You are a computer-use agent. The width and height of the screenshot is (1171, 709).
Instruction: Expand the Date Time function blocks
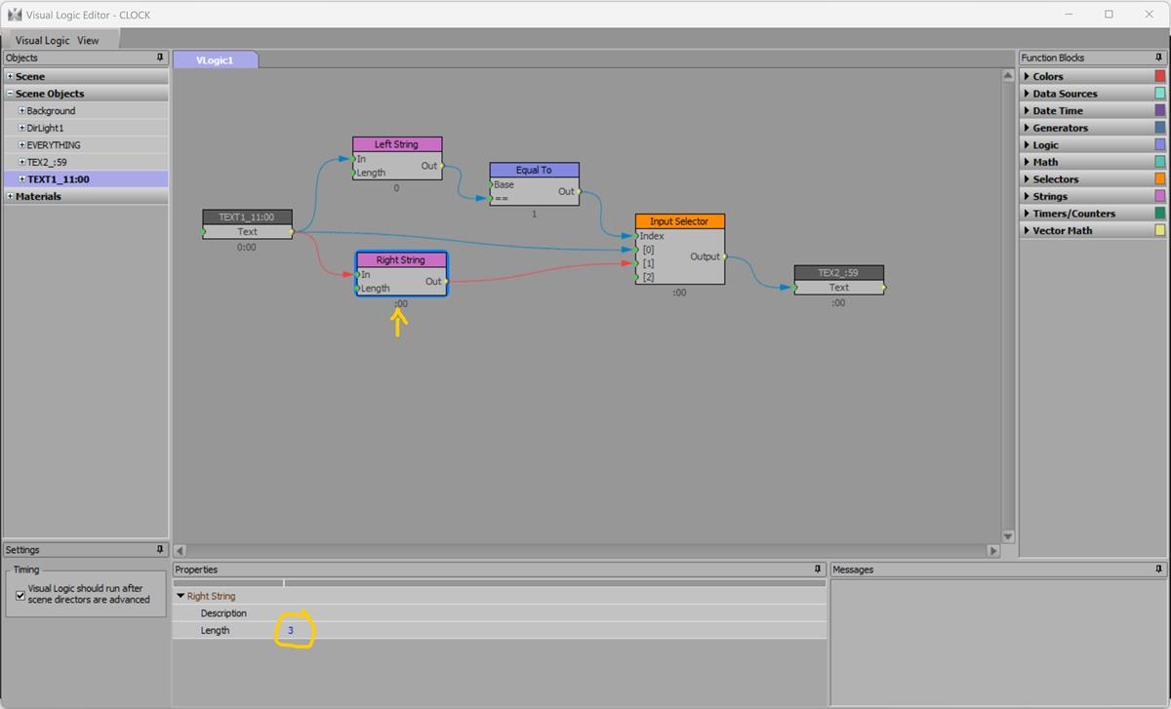coord(1026,111)
